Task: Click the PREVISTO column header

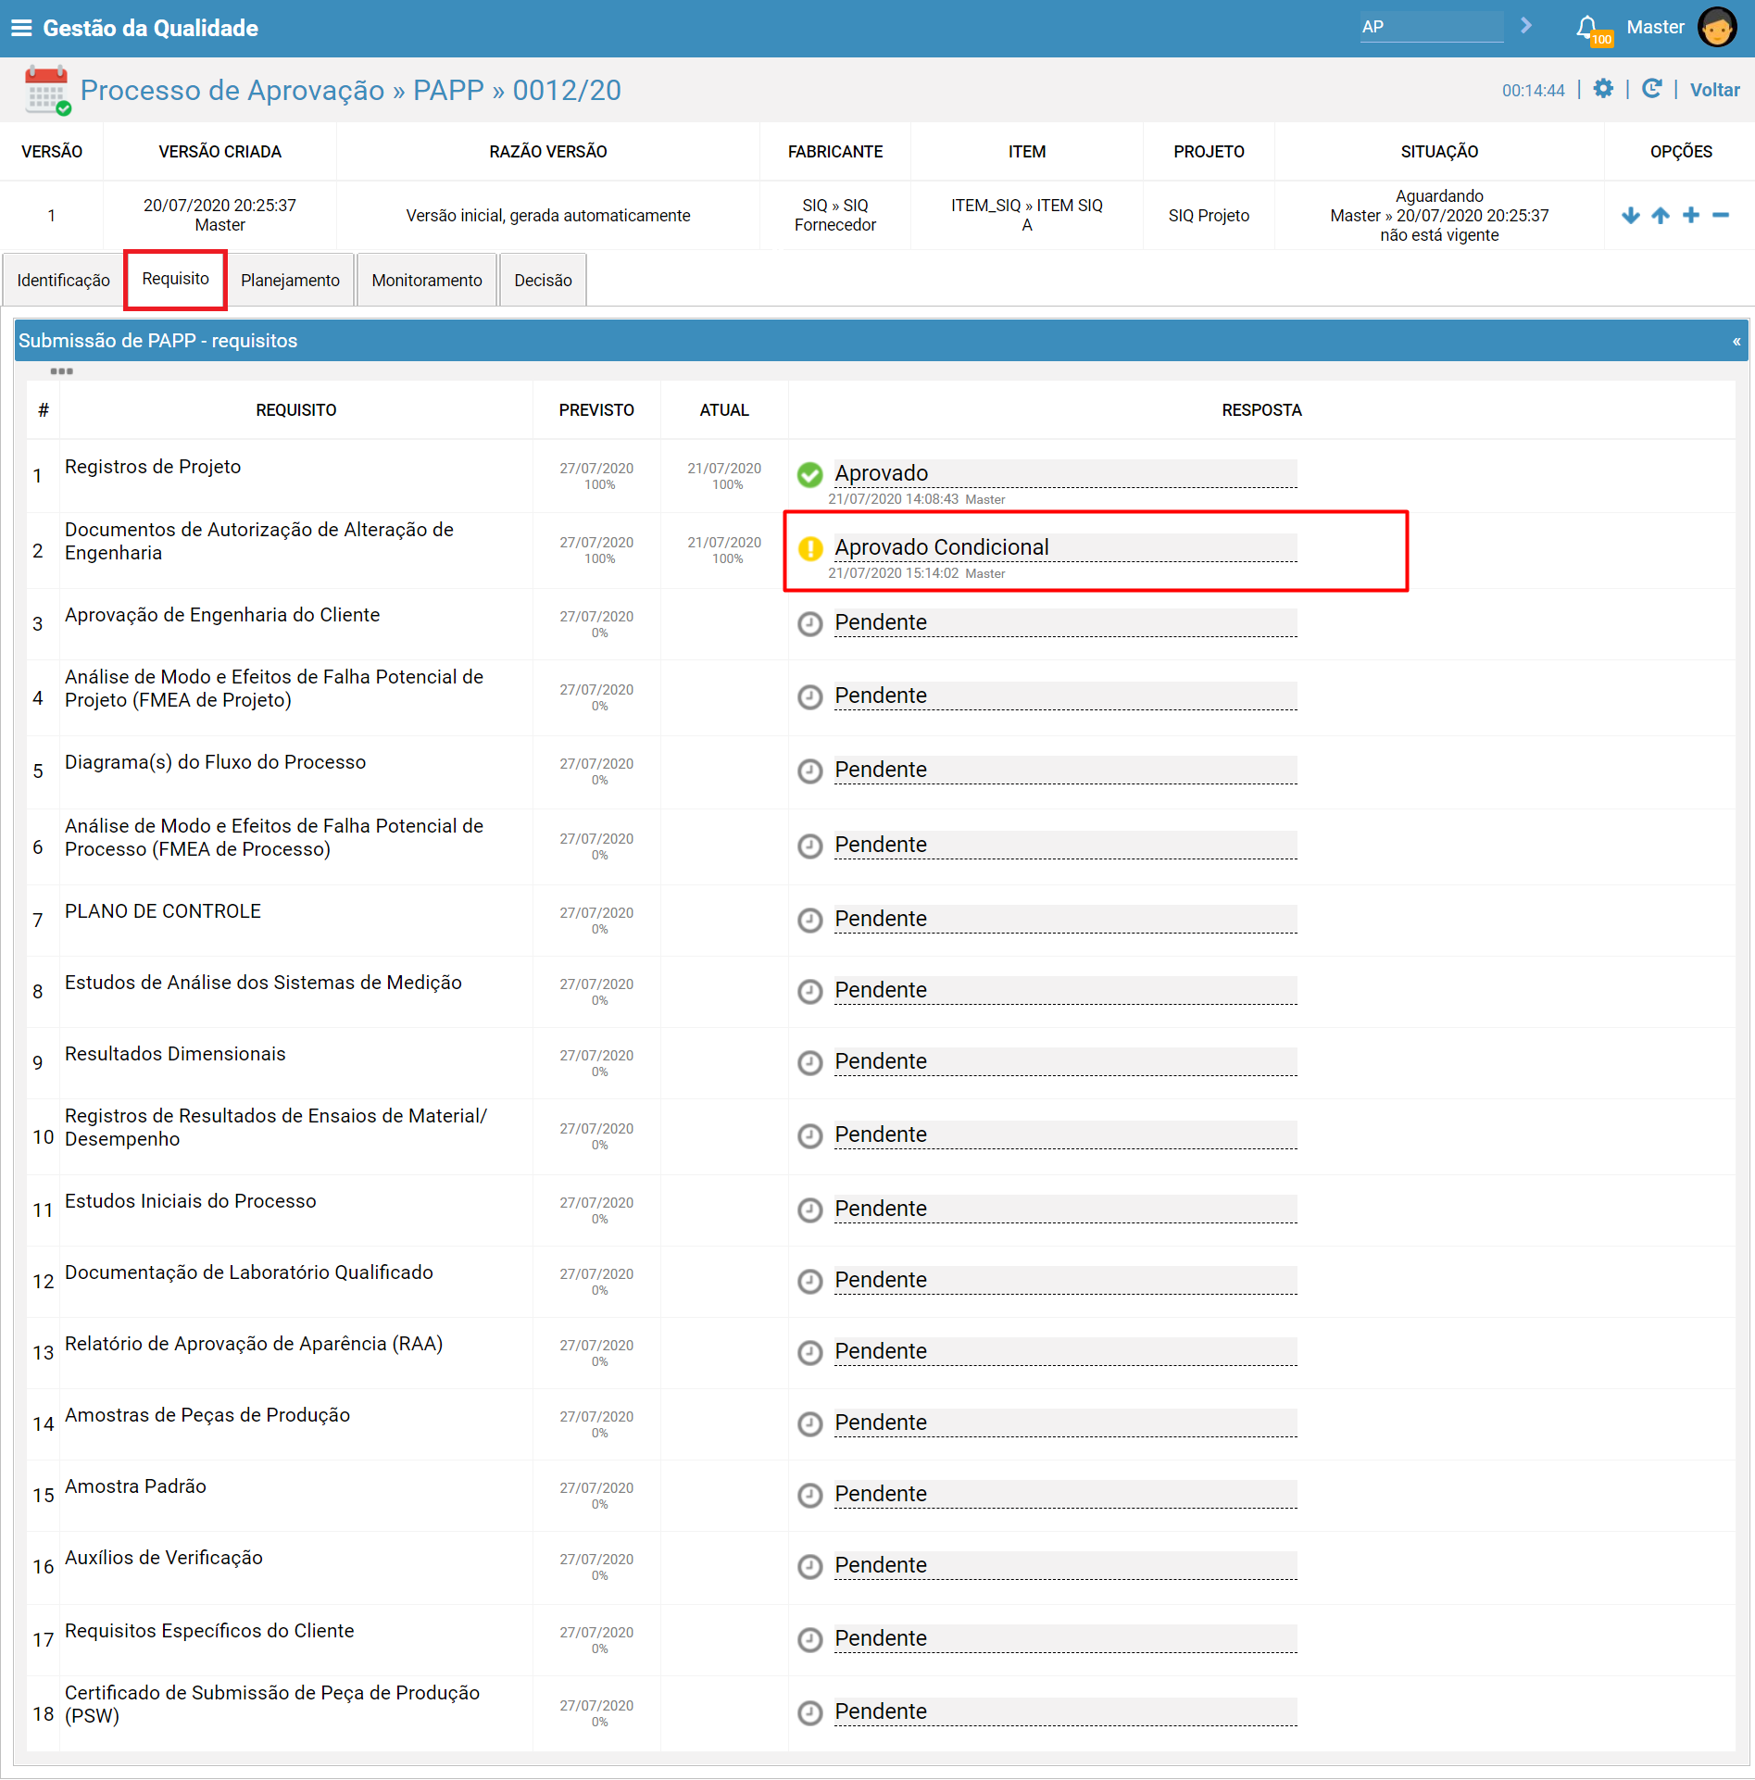Action: coord(596,410)
